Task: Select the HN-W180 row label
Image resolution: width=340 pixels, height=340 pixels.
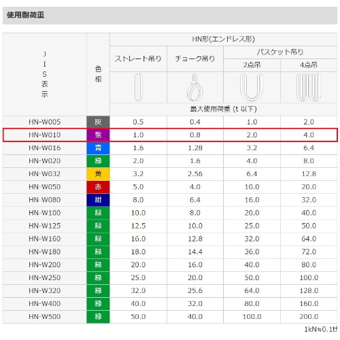Action: (x=45, y=252)
